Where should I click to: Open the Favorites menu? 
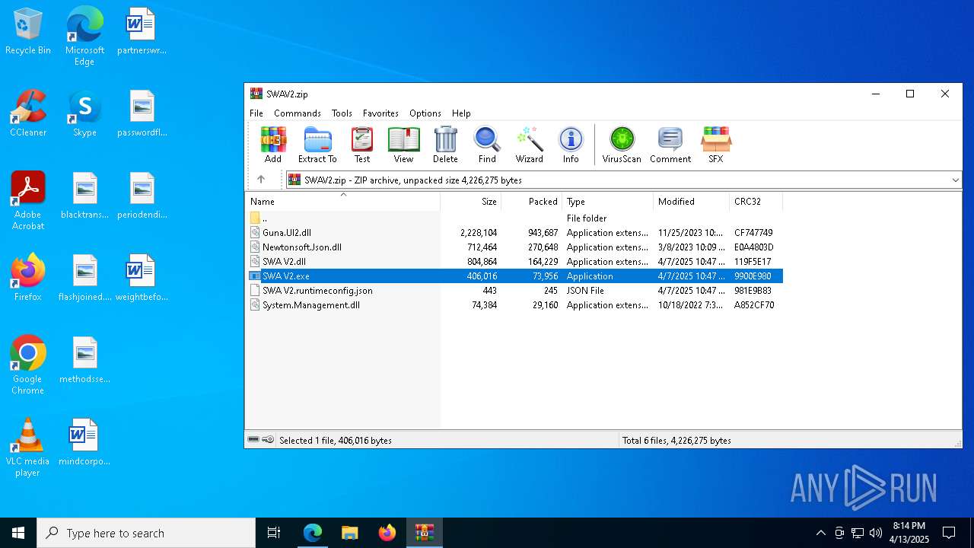tap(380, 113)
